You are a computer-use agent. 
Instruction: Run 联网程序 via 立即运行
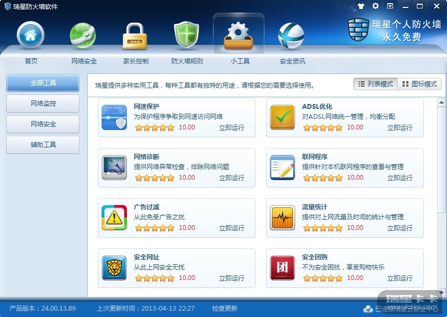tap(400, 178)
